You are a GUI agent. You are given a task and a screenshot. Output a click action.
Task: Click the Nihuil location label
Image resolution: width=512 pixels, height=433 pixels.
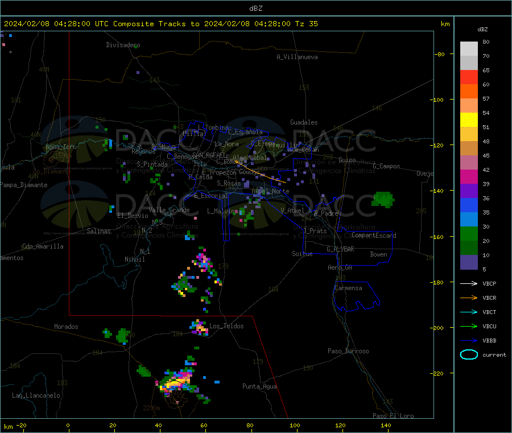134,259
